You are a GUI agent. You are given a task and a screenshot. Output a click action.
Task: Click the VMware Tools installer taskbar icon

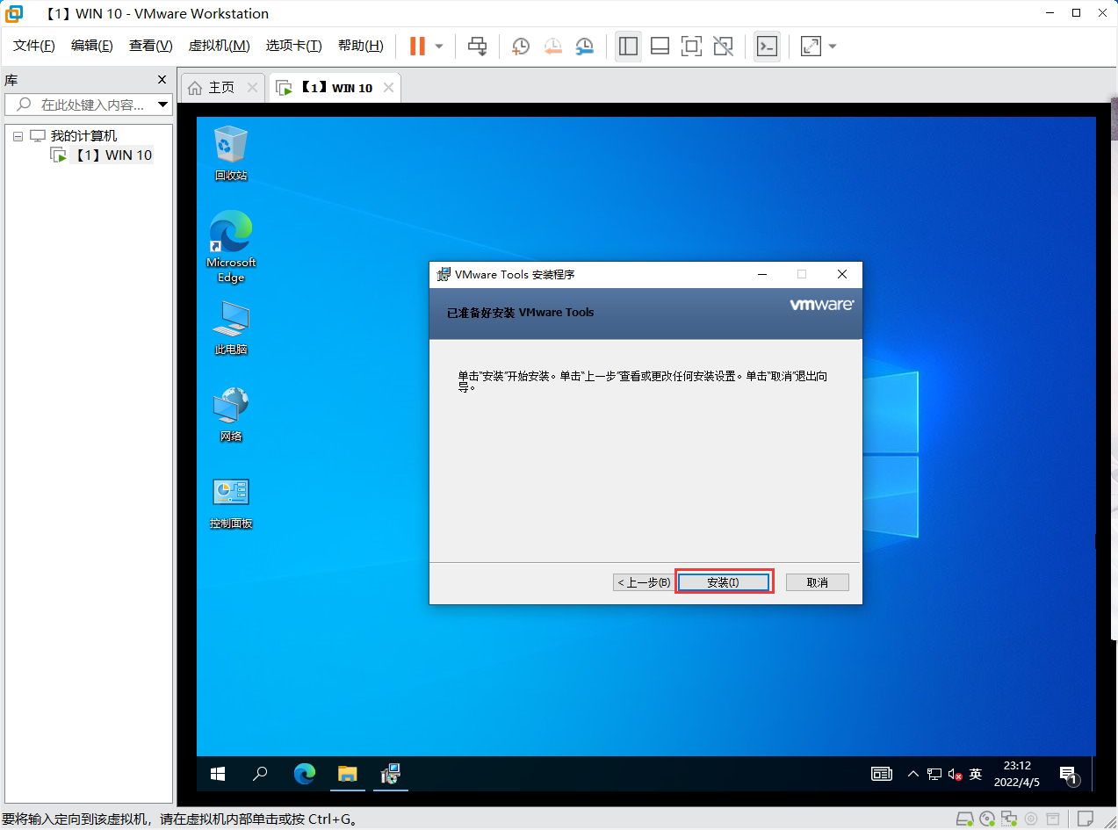[x=391, y=774]
